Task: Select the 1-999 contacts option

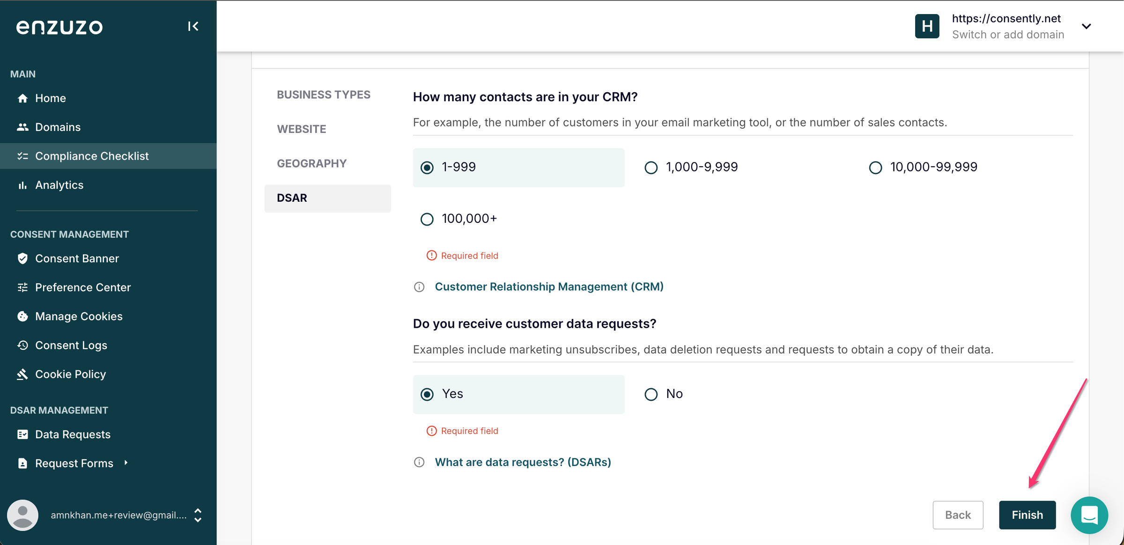Action: click(518, 168)
